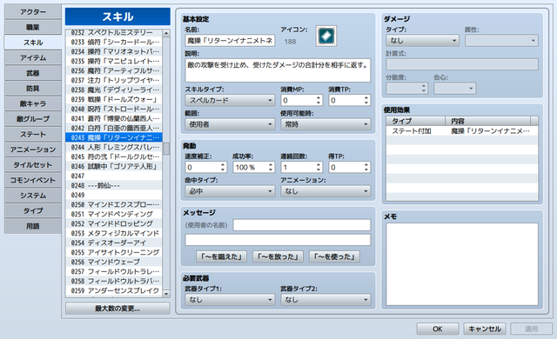Click the 名前 input field
Image resolution: width=557 pixels, height=339 pixels.
pyautogui.click(x=230, y=41)
